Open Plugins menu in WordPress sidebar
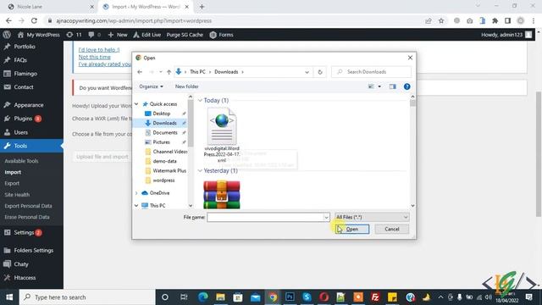 click(23, 119)
